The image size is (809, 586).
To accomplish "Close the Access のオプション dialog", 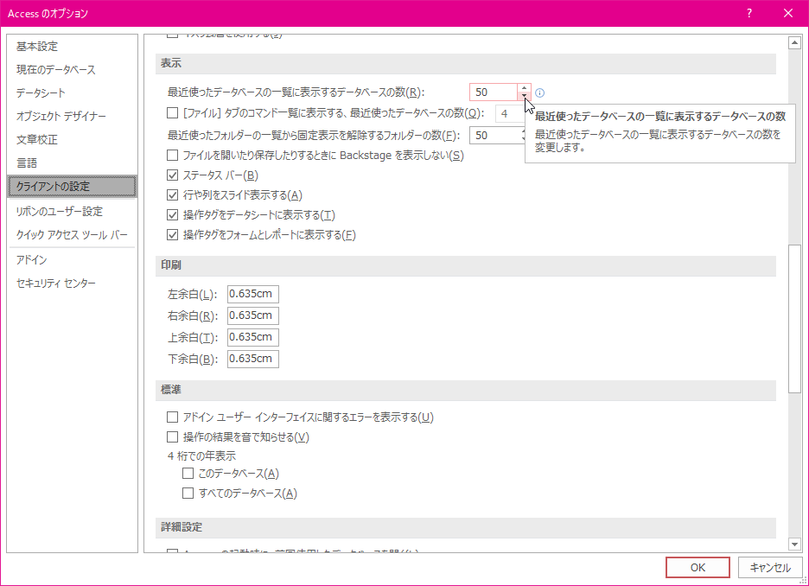I will tap(788, 14).
